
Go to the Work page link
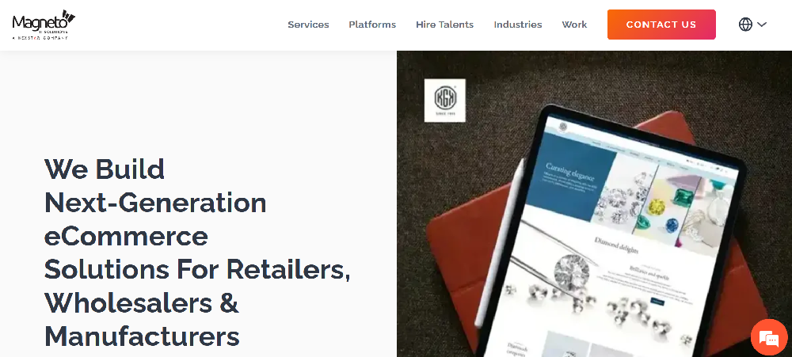(x=574, y=25)
